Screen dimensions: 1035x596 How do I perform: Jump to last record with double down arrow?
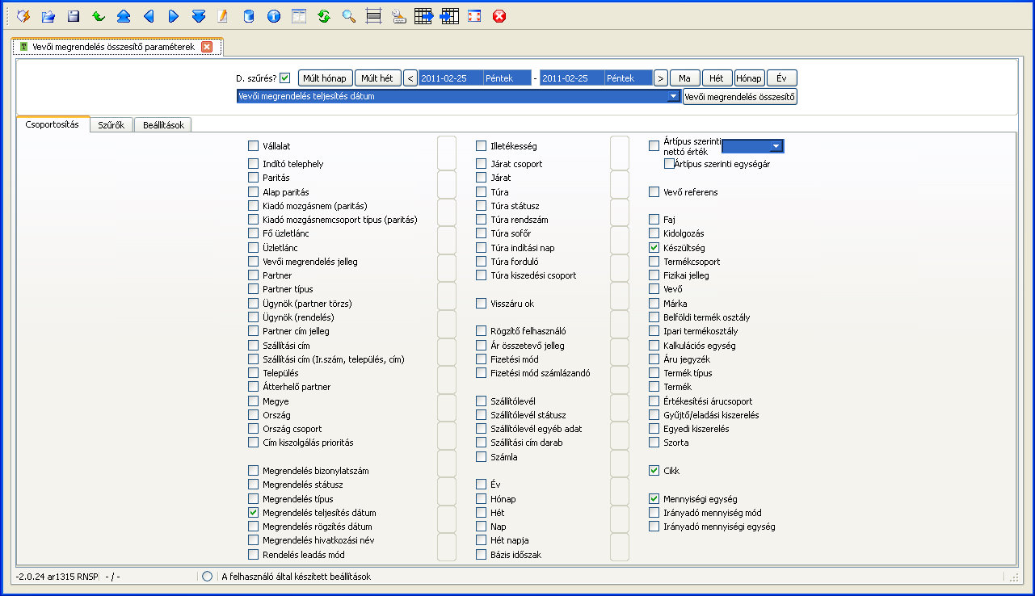click(x=199, y=15)
